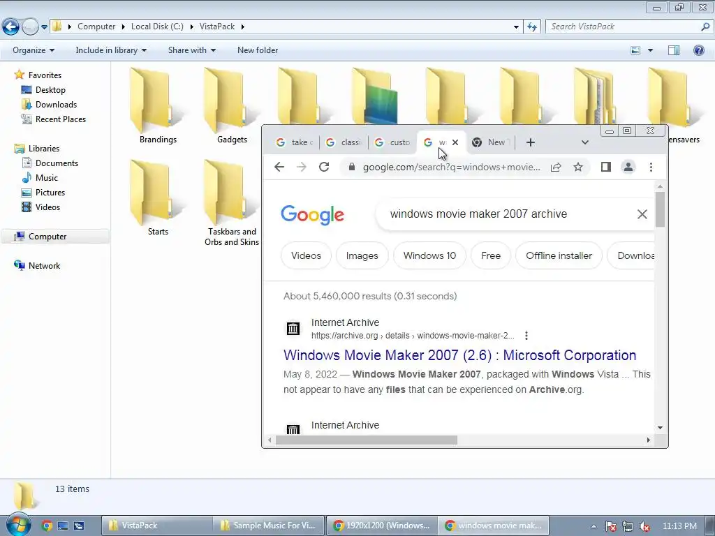Screen dimensions: 715x536
Task: Toggle the preview pane icon
Action: tap(674, 50)
